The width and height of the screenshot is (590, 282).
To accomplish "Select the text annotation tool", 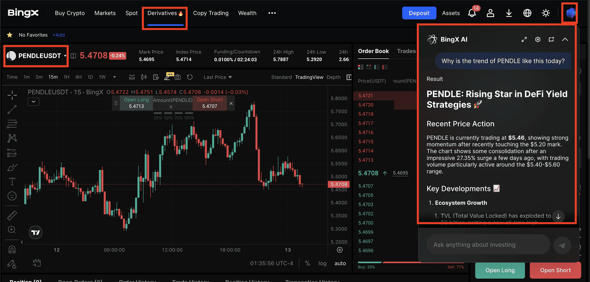I will pyautogui.click(x=12, y=182).
